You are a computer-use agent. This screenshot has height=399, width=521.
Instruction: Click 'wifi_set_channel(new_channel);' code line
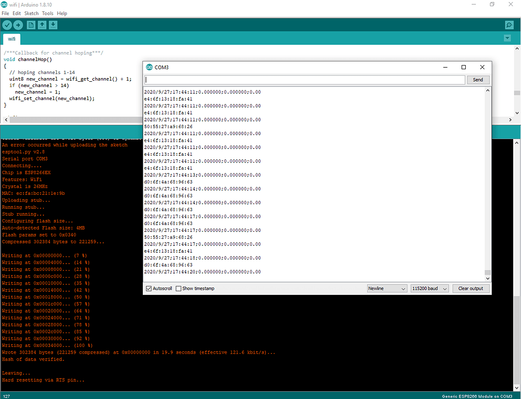point(52,98)
